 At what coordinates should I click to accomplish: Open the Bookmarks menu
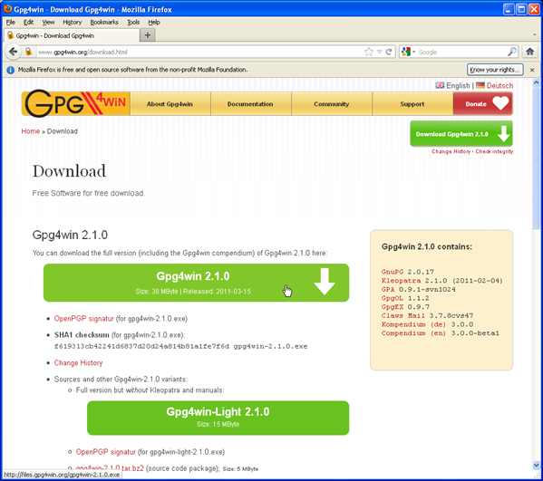pyautogui.click(x=104, y=22)
